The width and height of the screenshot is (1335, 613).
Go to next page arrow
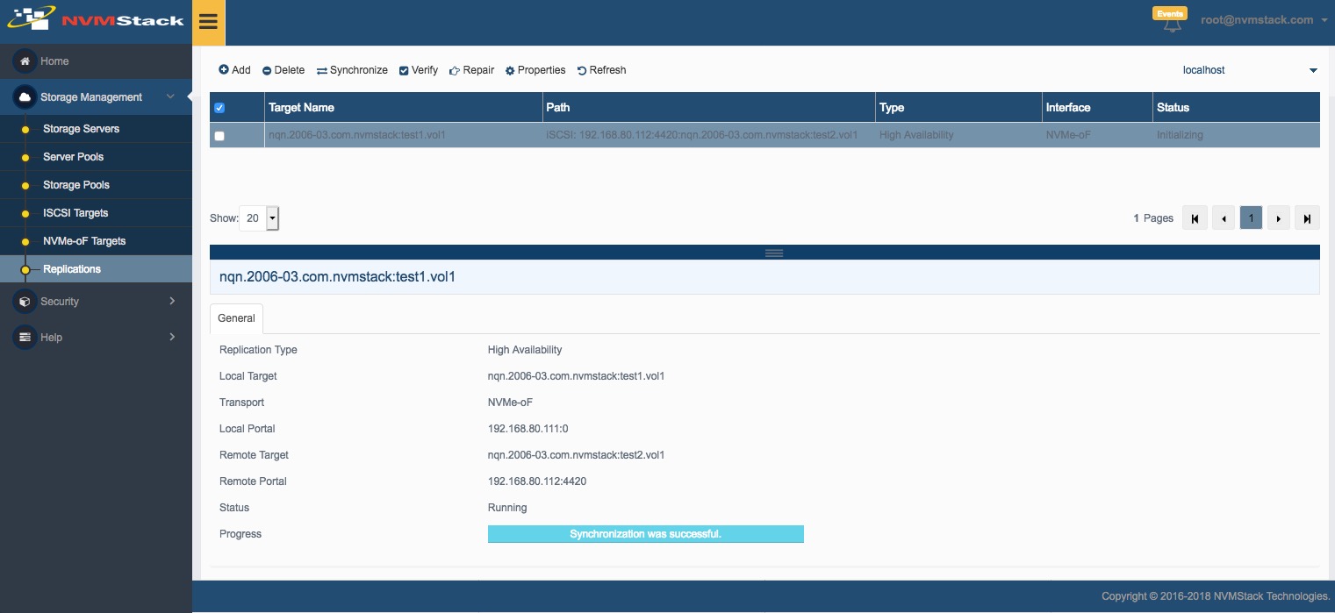click(1279, 218)
